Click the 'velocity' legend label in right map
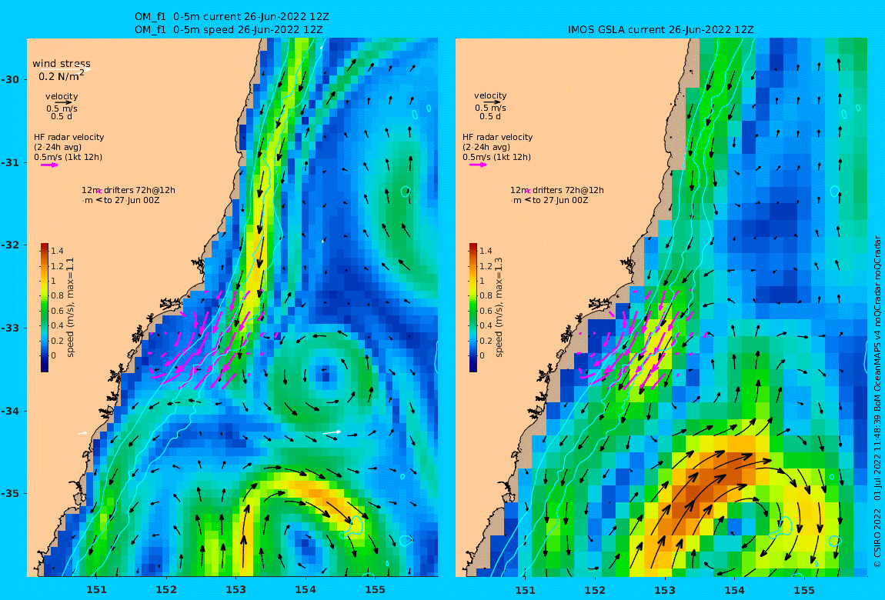This screenshot has height=600, width=885. [490, 96]
